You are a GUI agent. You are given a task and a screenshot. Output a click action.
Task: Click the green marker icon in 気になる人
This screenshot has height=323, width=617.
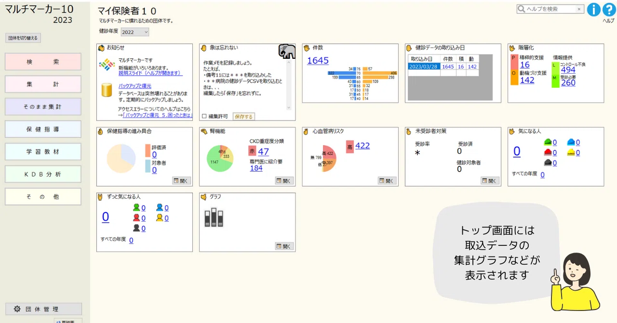click(x=548, y=142)
